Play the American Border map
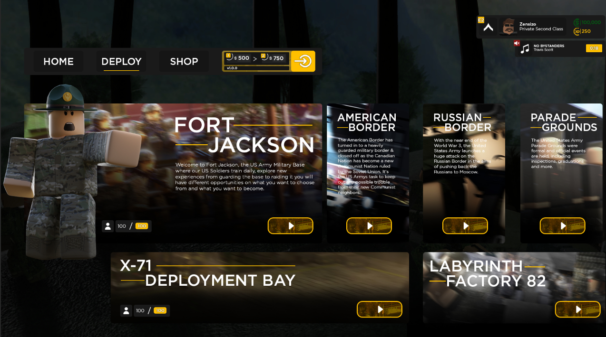 coord(369,226)
